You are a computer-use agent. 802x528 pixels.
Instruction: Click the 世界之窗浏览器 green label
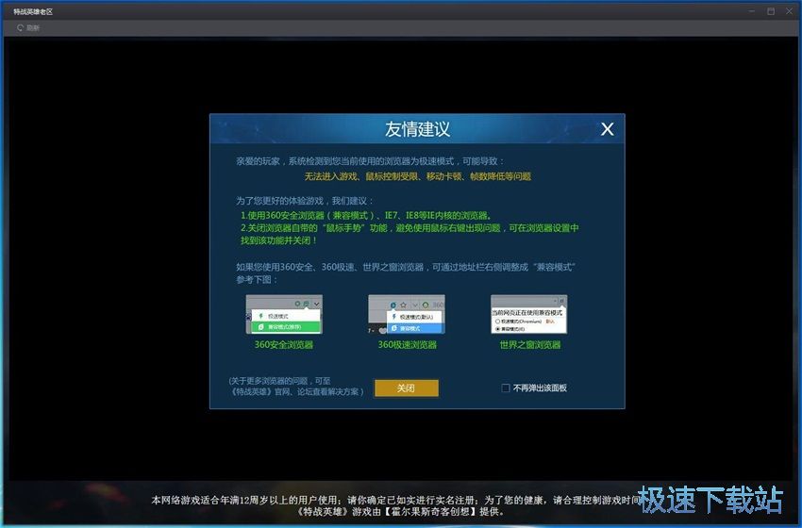530,344
